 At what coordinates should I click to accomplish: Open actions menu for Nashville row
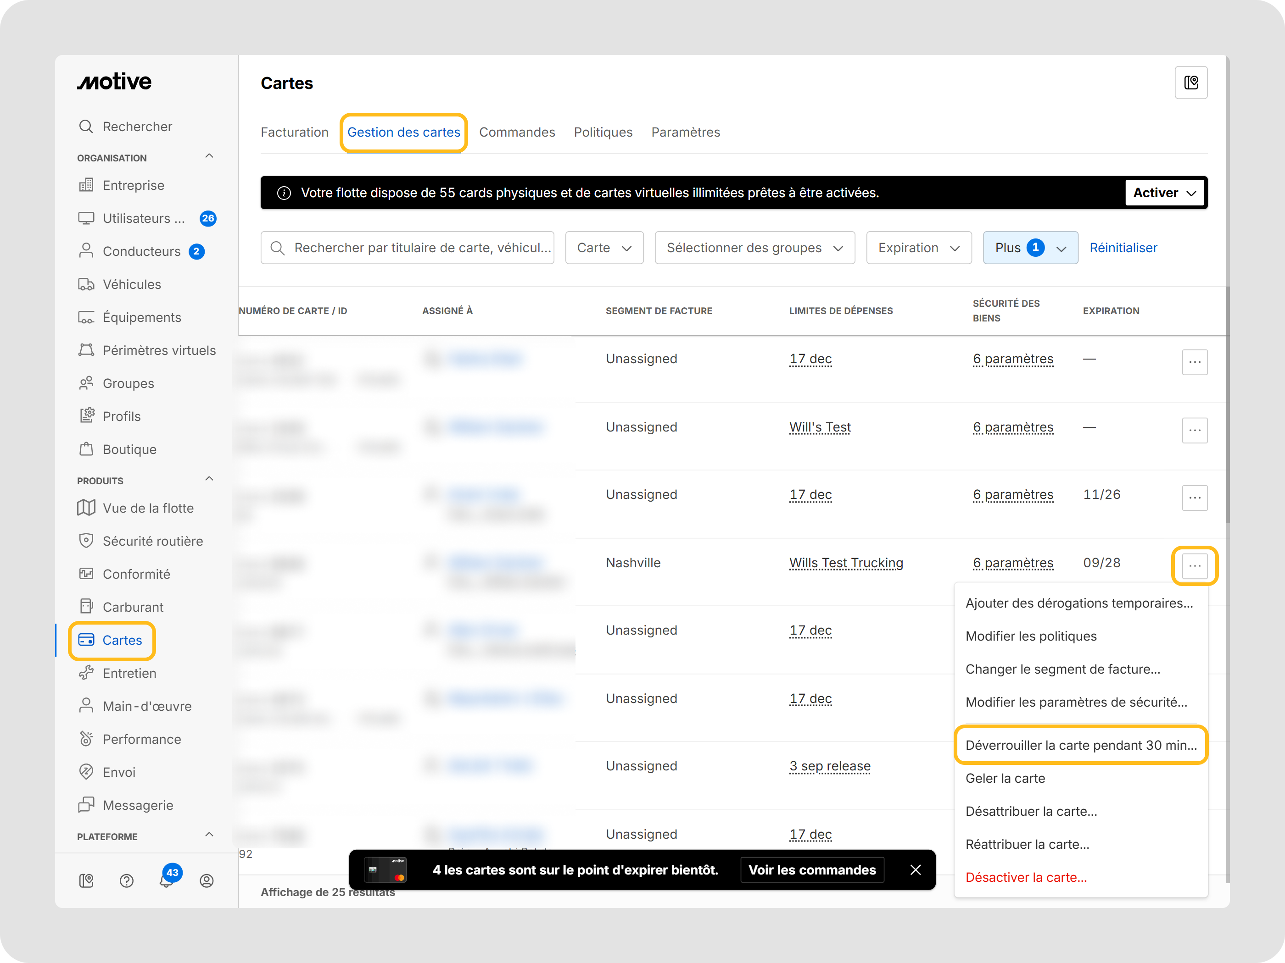coord(1195,566)
